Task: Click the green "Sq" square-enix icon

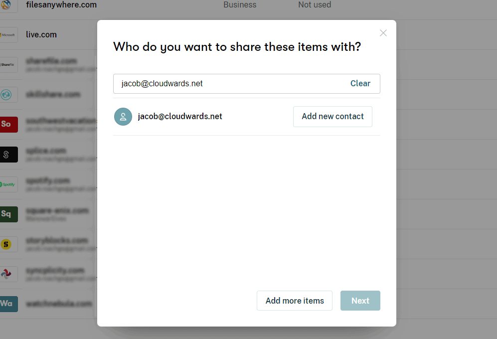Action: 8,214
